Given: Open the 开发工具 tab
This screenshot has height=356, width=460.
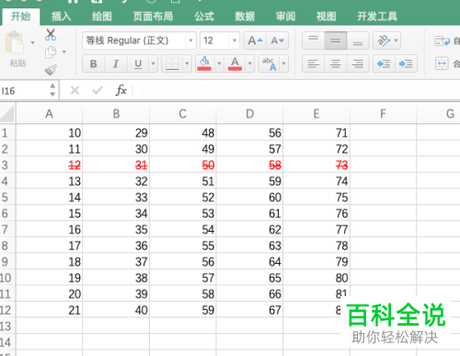Looking at the screenshot, I should (x=377, y=17).
